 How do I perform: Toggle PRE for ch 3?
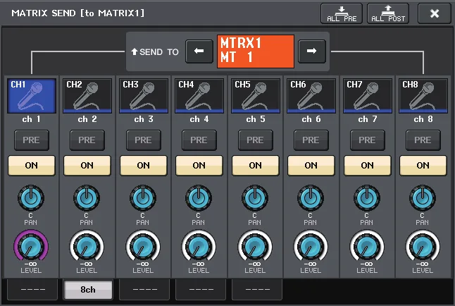click(144, 140)
